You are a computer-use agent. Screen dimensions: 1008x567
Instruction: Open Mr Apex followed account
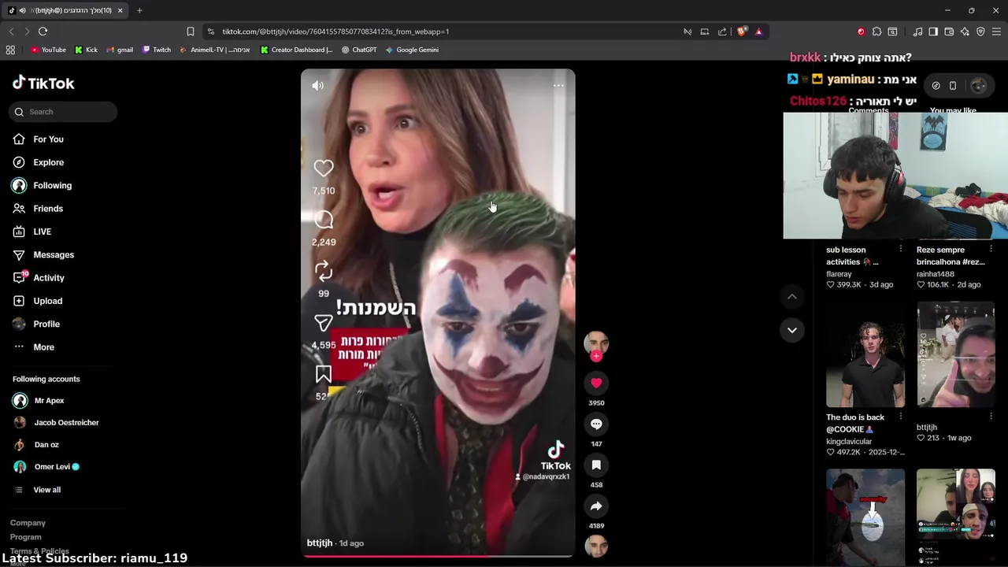coord(49,401)
